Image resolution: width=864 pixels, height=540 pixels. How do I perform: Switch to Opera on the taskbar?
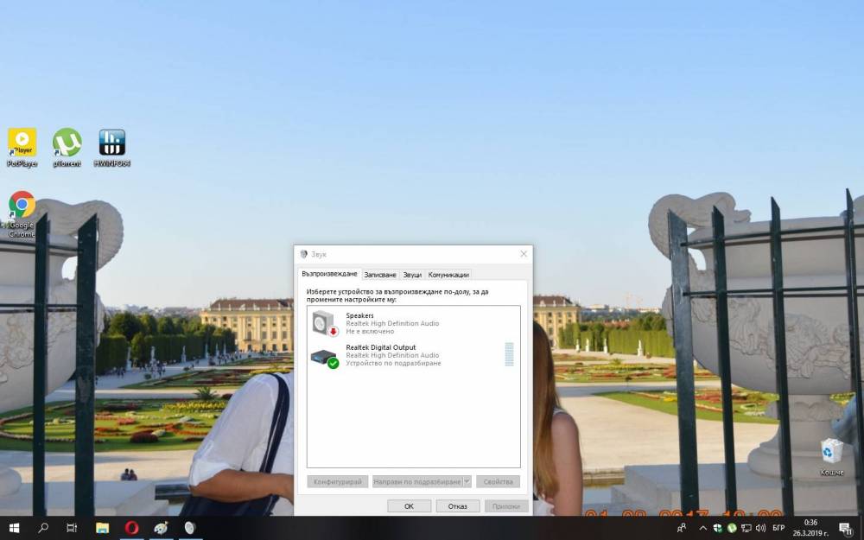tap(131, 528)
